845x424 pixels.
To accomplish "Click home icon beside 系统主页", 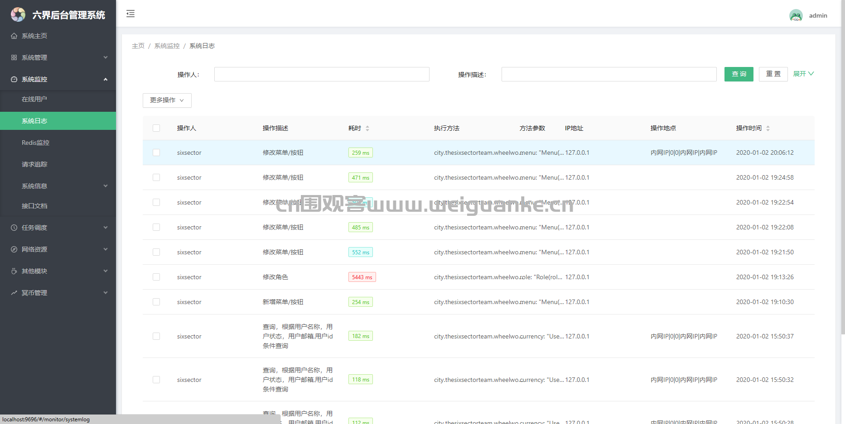I will pyautogui.click(x=14, y=36).
